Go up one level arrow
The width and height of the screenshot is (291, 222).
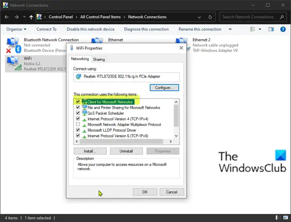coord(31,17)
